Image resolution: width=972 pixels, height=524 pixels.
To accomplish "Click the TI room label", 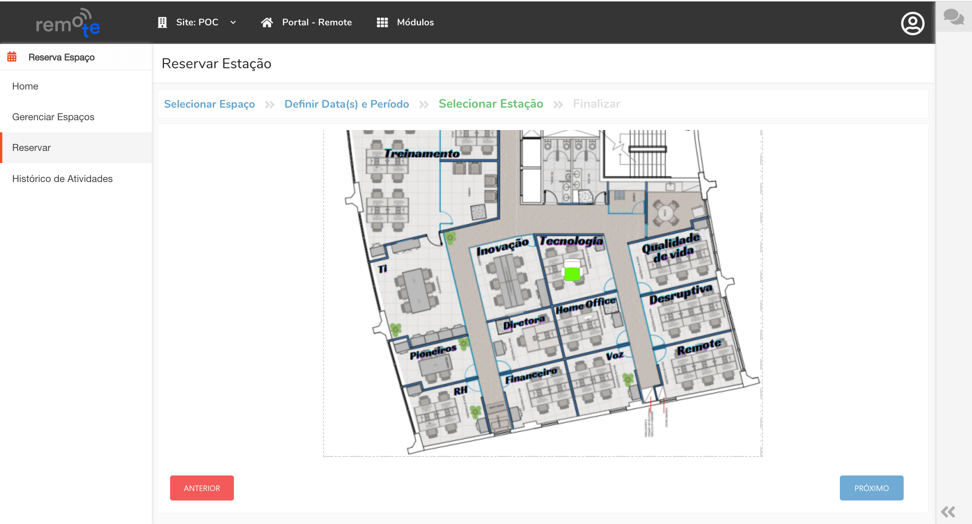I will pos(382,269).
